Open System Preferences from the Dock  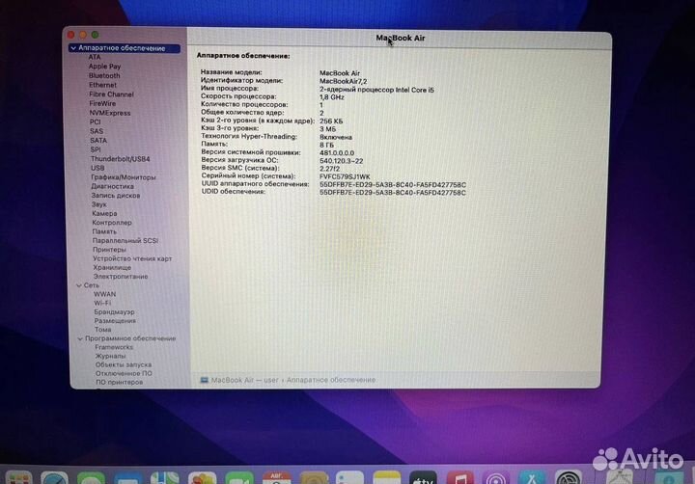pos(569,478)
